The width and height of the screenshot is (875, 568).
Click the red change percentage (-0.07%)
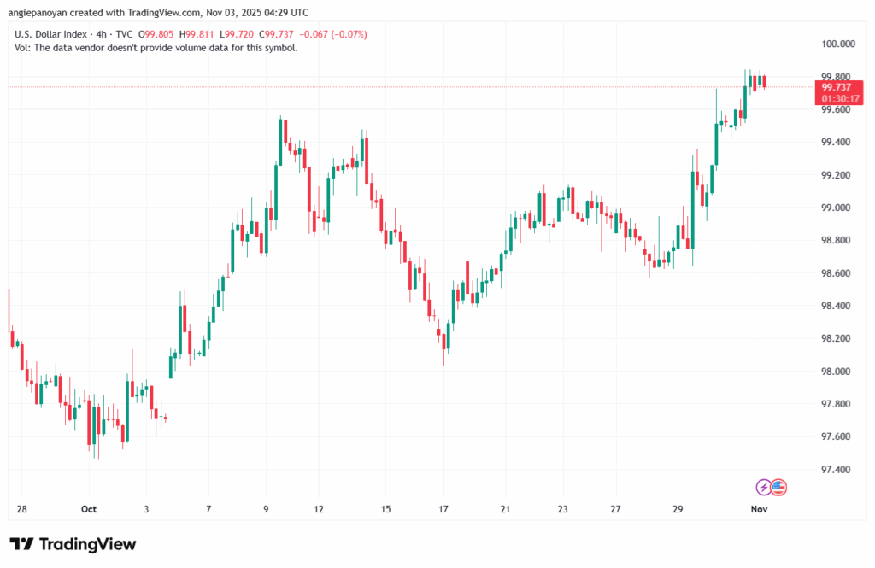pyautogui.click(x=349, y=33)
